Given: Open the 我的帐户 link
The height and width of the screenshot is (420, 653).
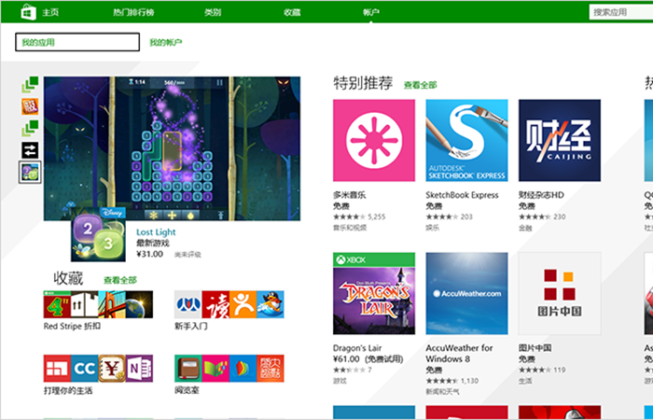Looking at the screenshot, I should coord(166,43).
